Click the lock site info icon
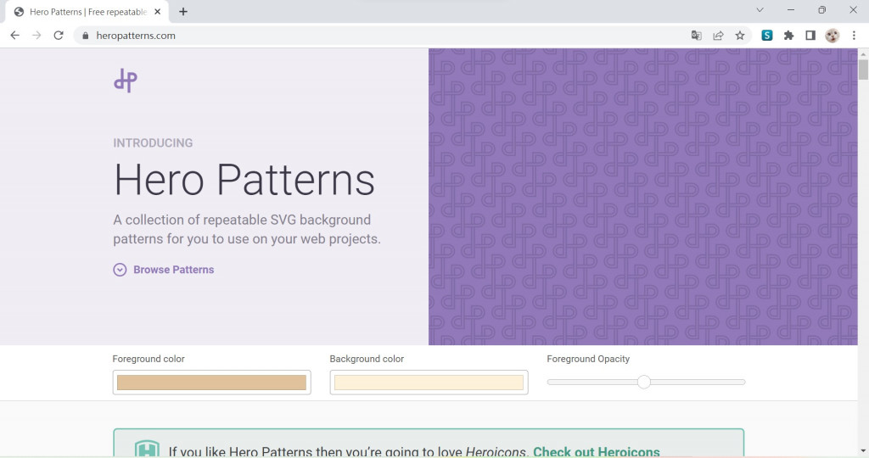The height and width of the screenshot is (458, 869). [x=85, y=36]
